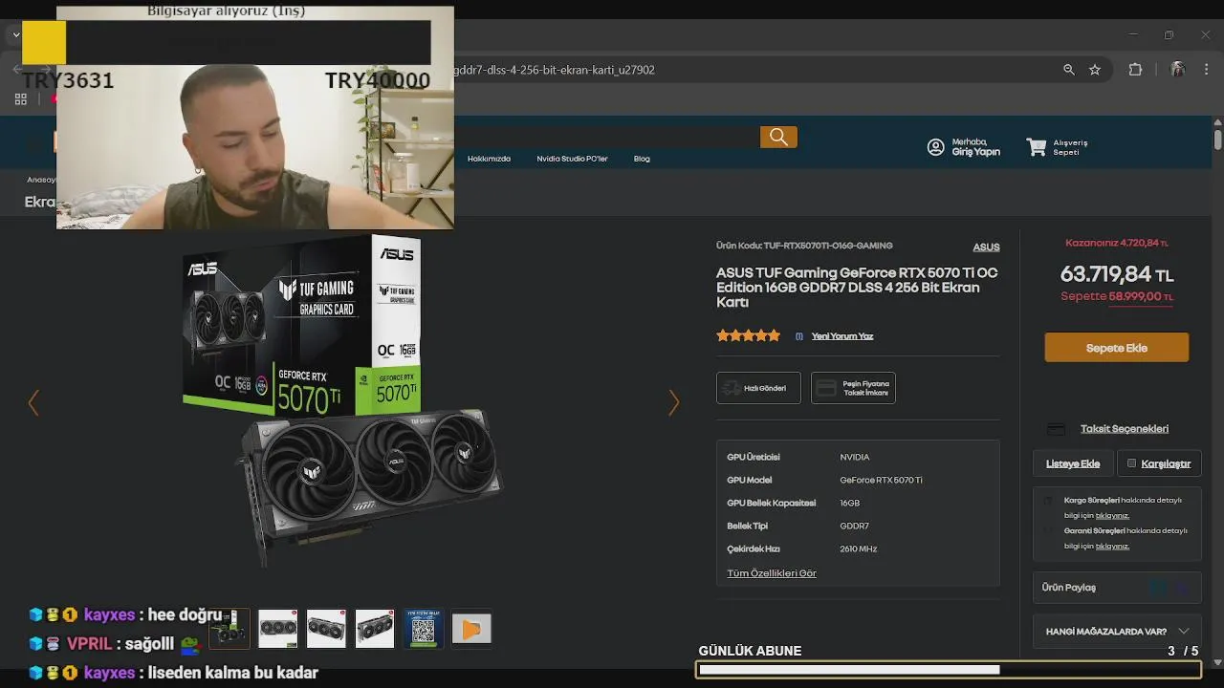Click the Listeye Ekle button

pyautogui.click(x=1073, y=463)
